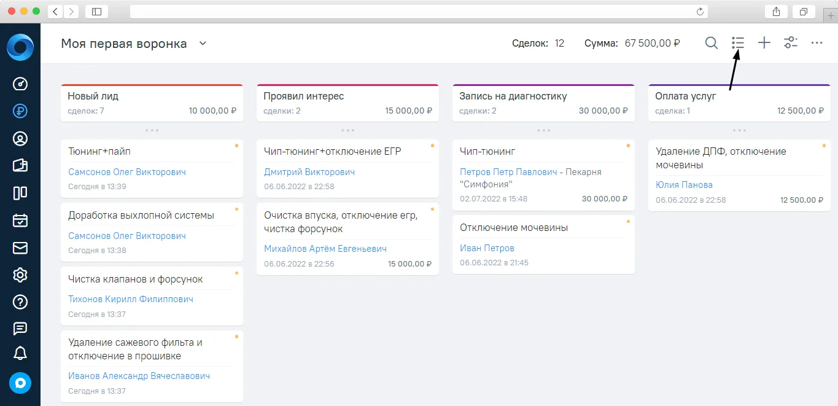Click the Запись на диагностику column header
The width and height of the screenshot is (838, 406).
pyautogui.click(x=543, y=103)
